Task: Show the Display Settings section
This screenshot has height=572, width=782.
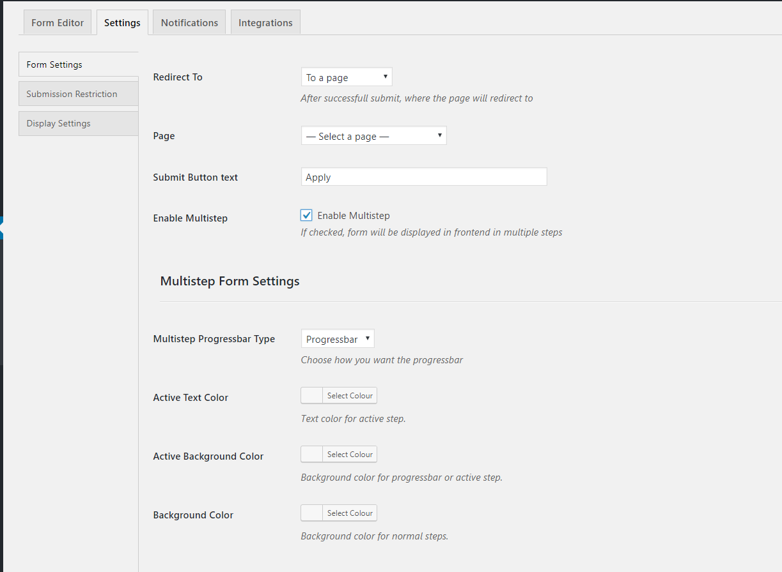Action: click(x=79, y=123)
